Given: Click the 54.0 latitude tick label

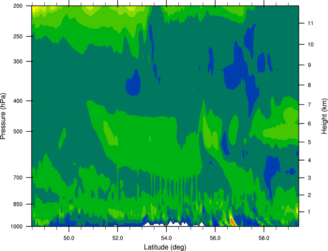Looking at the screenshot, I should 166,238.
